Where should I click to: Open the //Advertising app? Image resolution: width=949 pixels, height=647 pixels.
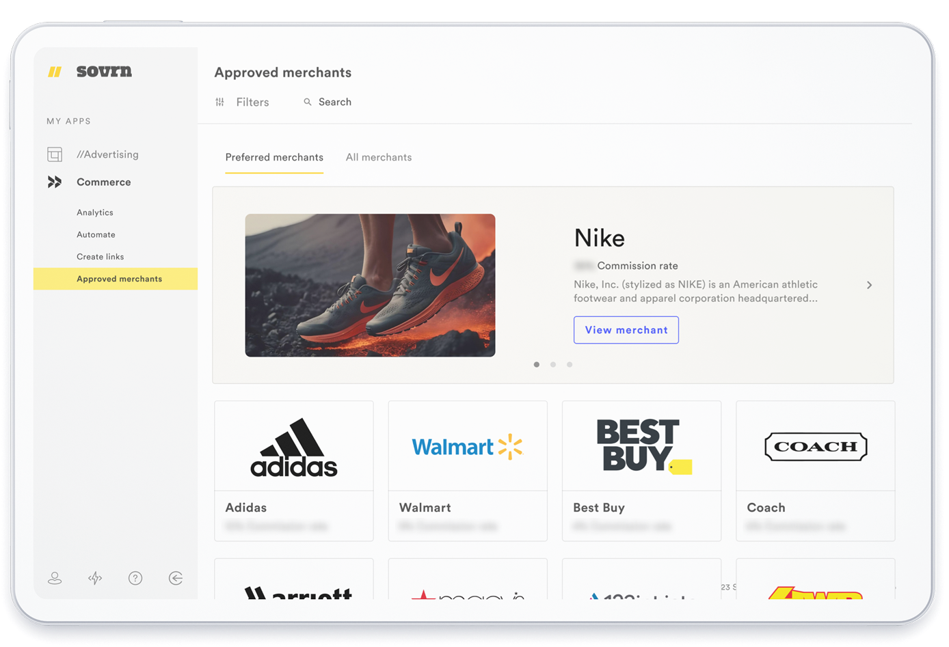point(107,154)
